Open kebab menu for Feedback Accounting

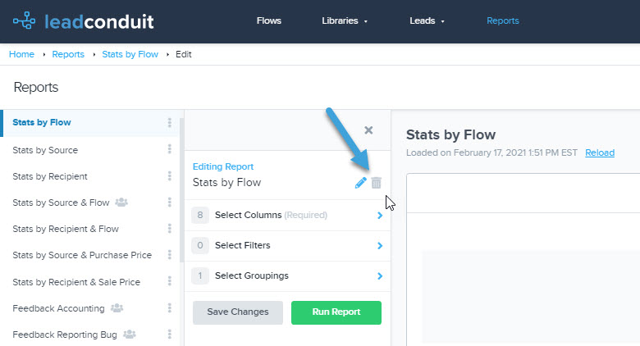pyautogui.click(x=170, y=308)
